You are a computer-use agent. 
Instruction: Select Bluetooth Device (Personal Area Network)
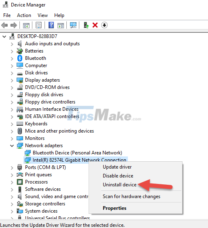(x=77, y=153)
